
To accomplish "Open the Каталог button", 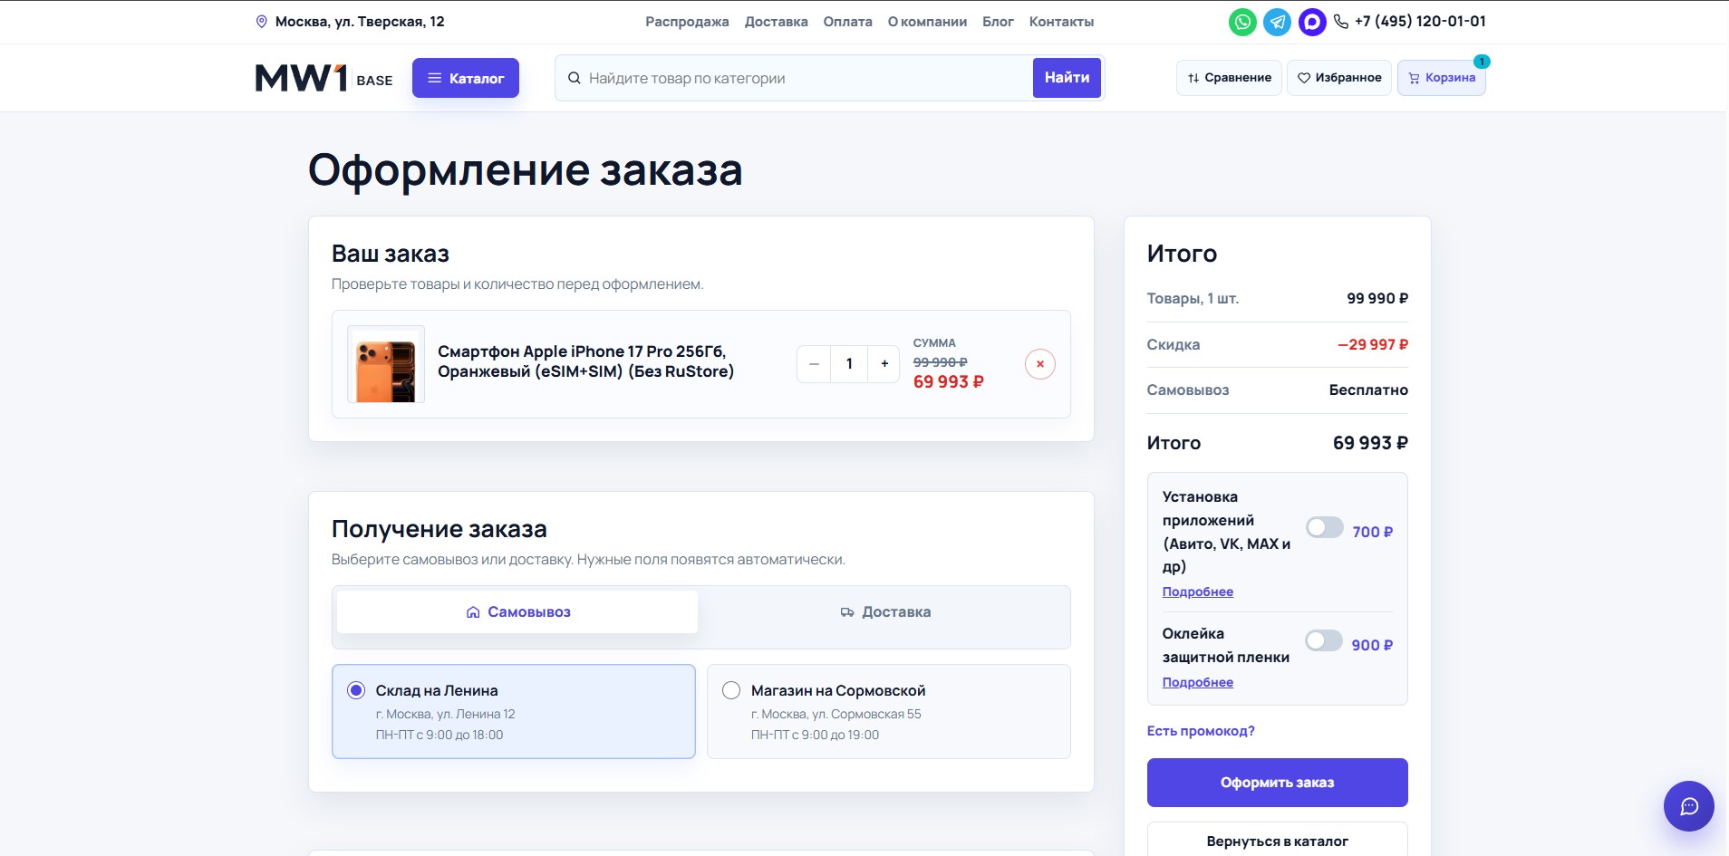I will [x=466, y=78].
